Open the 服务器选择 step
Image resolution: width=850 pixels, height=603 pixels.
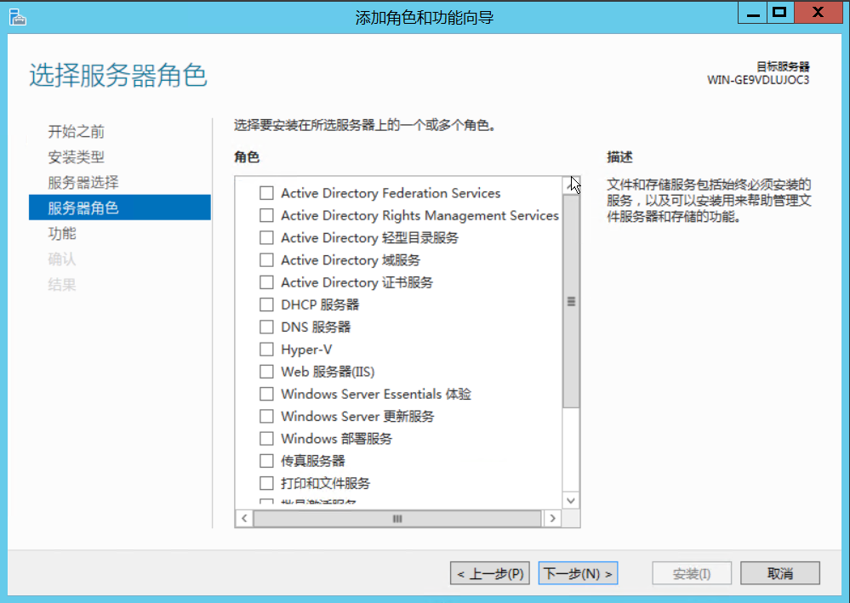(77, 182)
